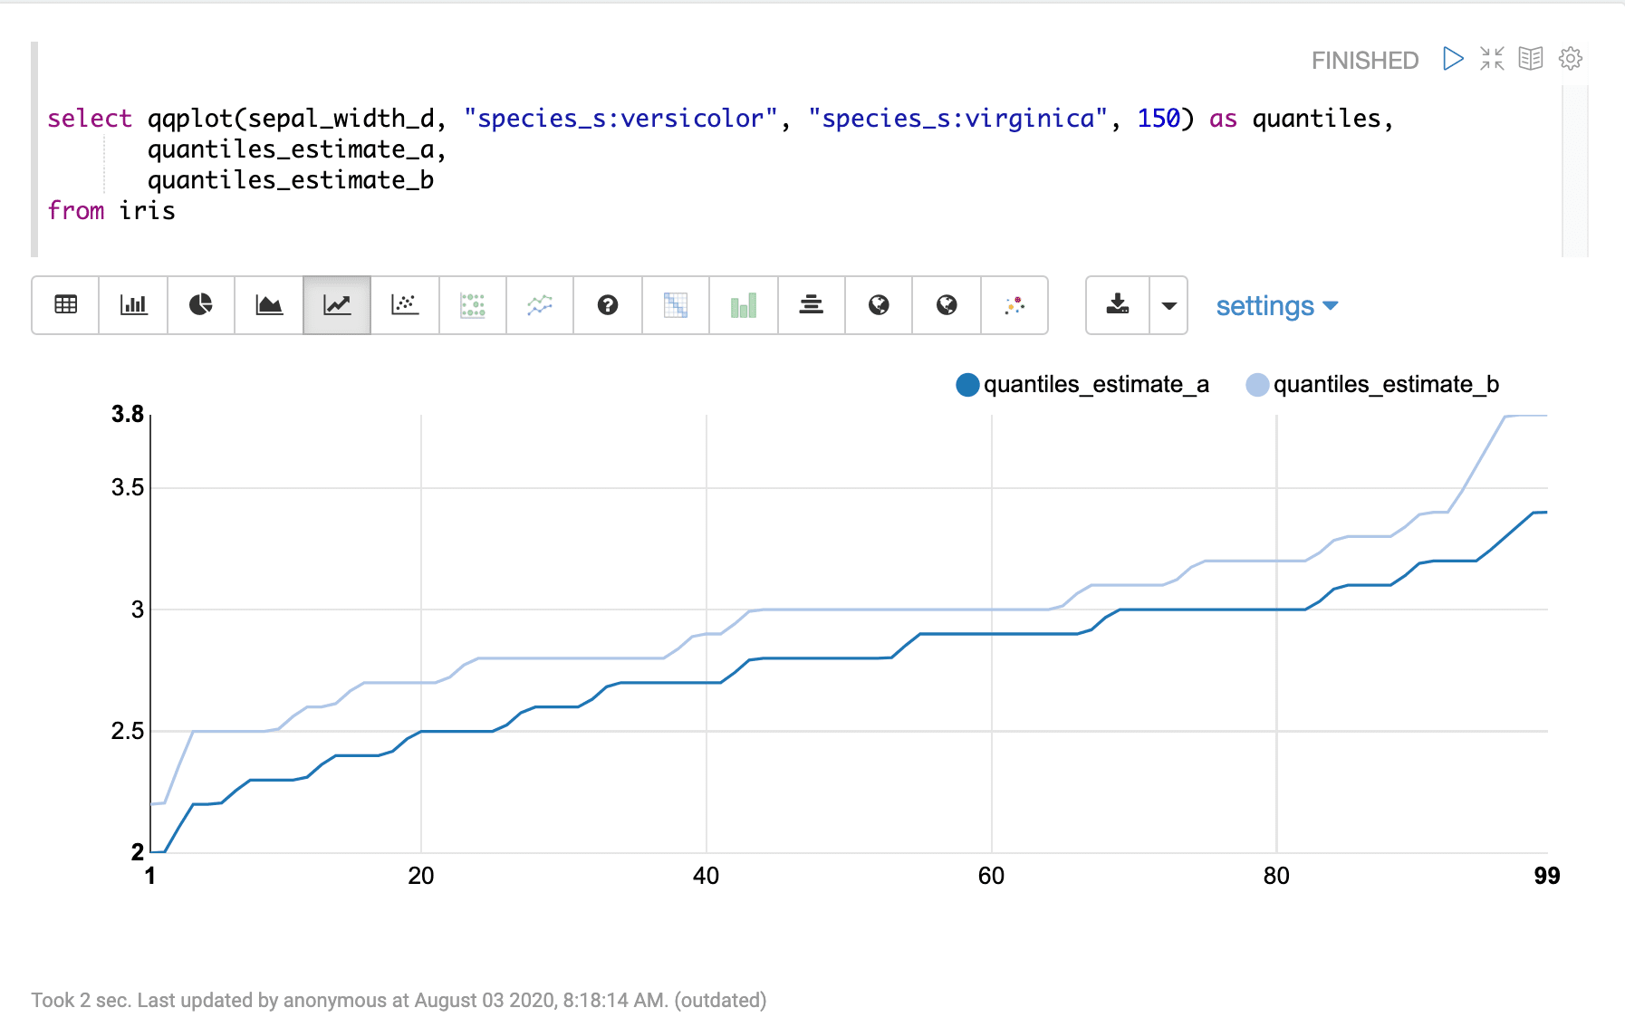Hide the quantiles_estimate_b series via legend

pyautogui.click(x=1372, y=384)
